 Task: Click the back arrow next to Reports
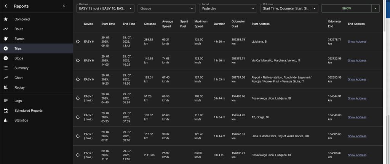[x=6, y=6]
